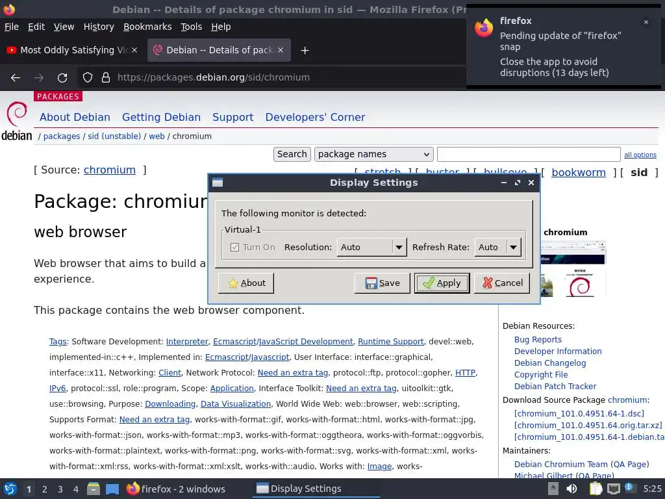This screenshot has width=665, height=499.
Task: Dismiss the firefox snap notification
Action: click(646, 22)
